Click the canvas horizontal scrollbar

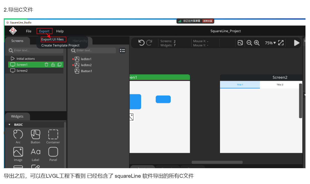(x=217, y=162)
